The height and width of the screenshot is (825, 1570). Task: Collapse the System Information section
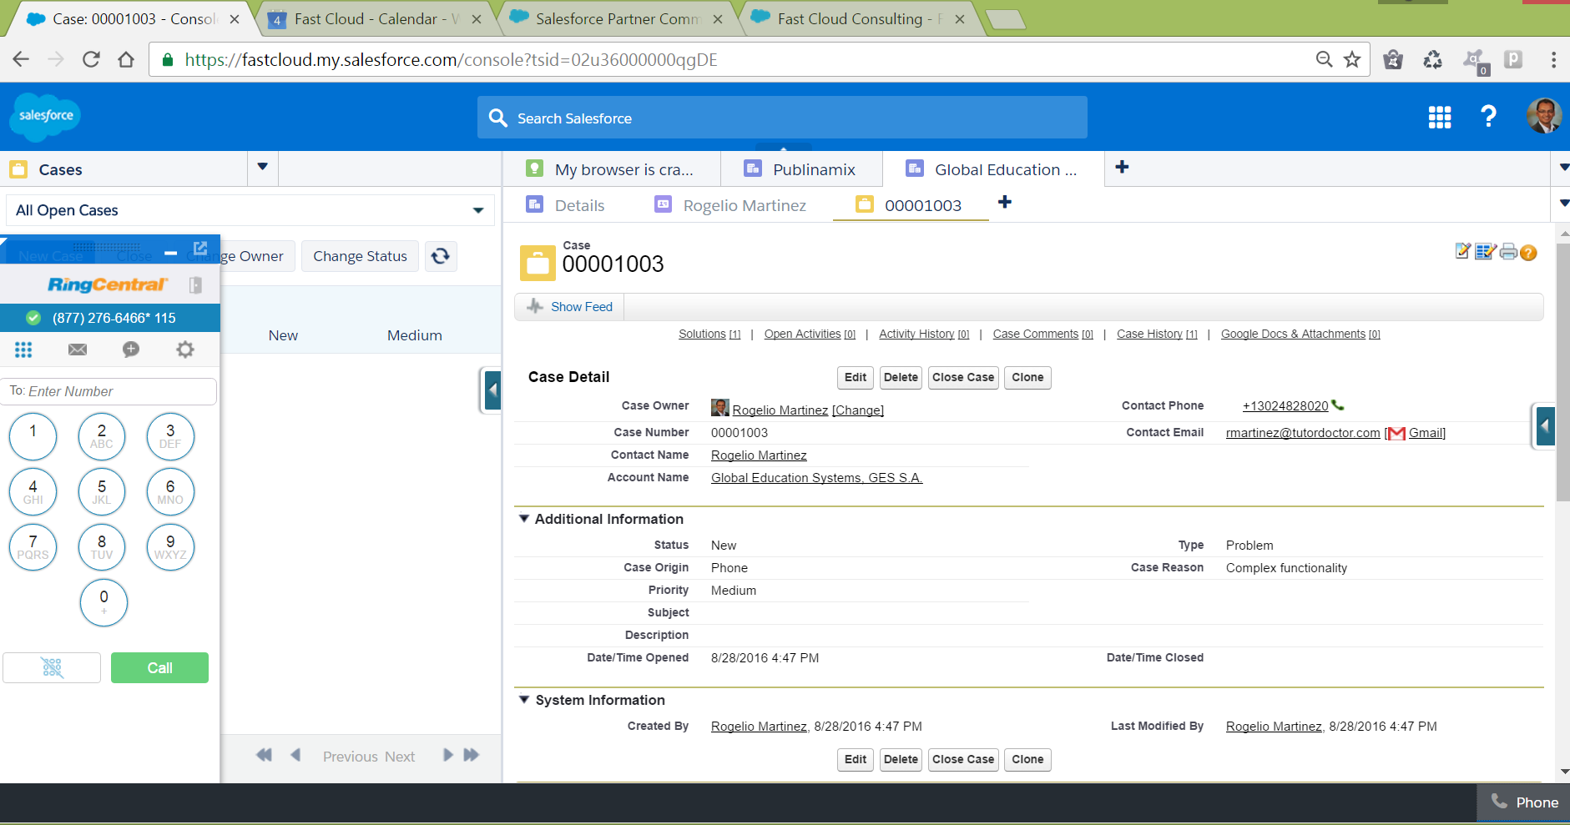click(x=524, y=699)
